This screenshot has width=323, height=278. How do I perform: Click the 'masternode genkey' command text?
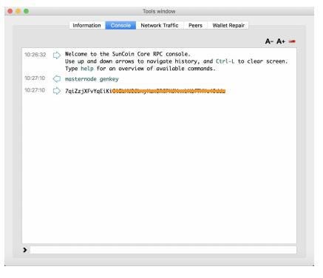pyautogui.click(x=92, y=79)
